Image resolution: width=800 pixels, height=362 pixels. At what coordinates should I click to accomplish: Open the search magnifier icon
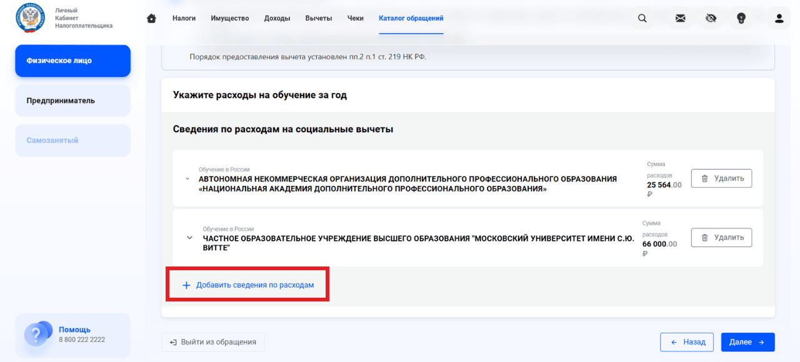point(642,19)
